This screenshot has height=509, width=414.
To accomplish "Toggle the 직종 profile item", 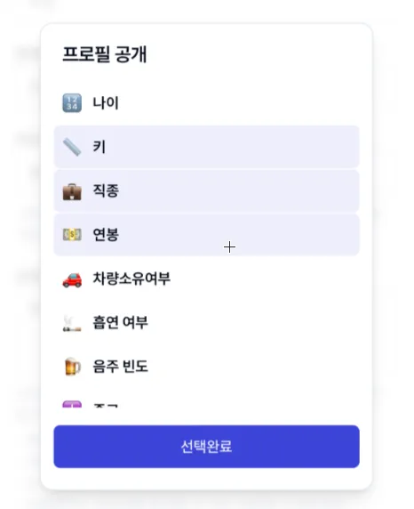I will [206, 190].
